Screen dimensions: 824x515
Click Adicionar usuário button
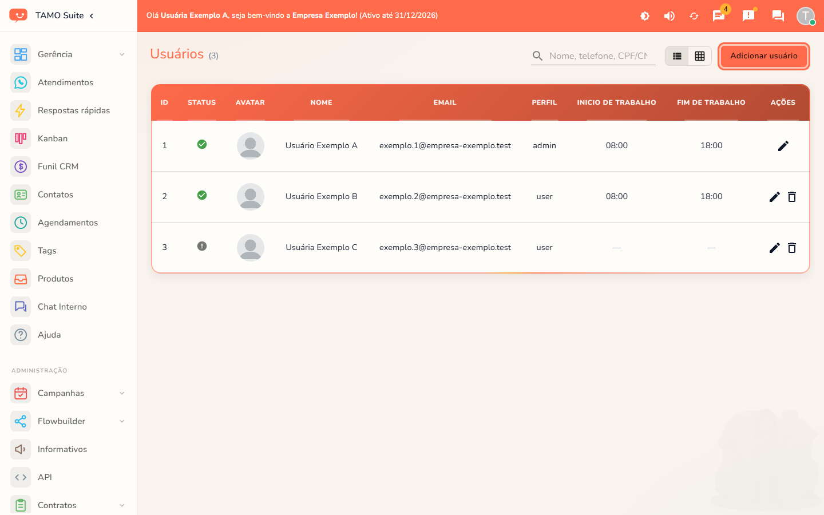coord(764,56)
